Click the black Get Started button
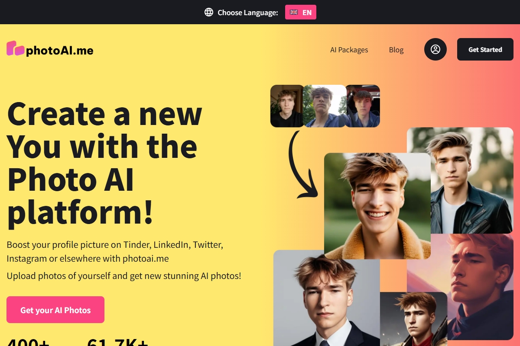 coord(485,49)
